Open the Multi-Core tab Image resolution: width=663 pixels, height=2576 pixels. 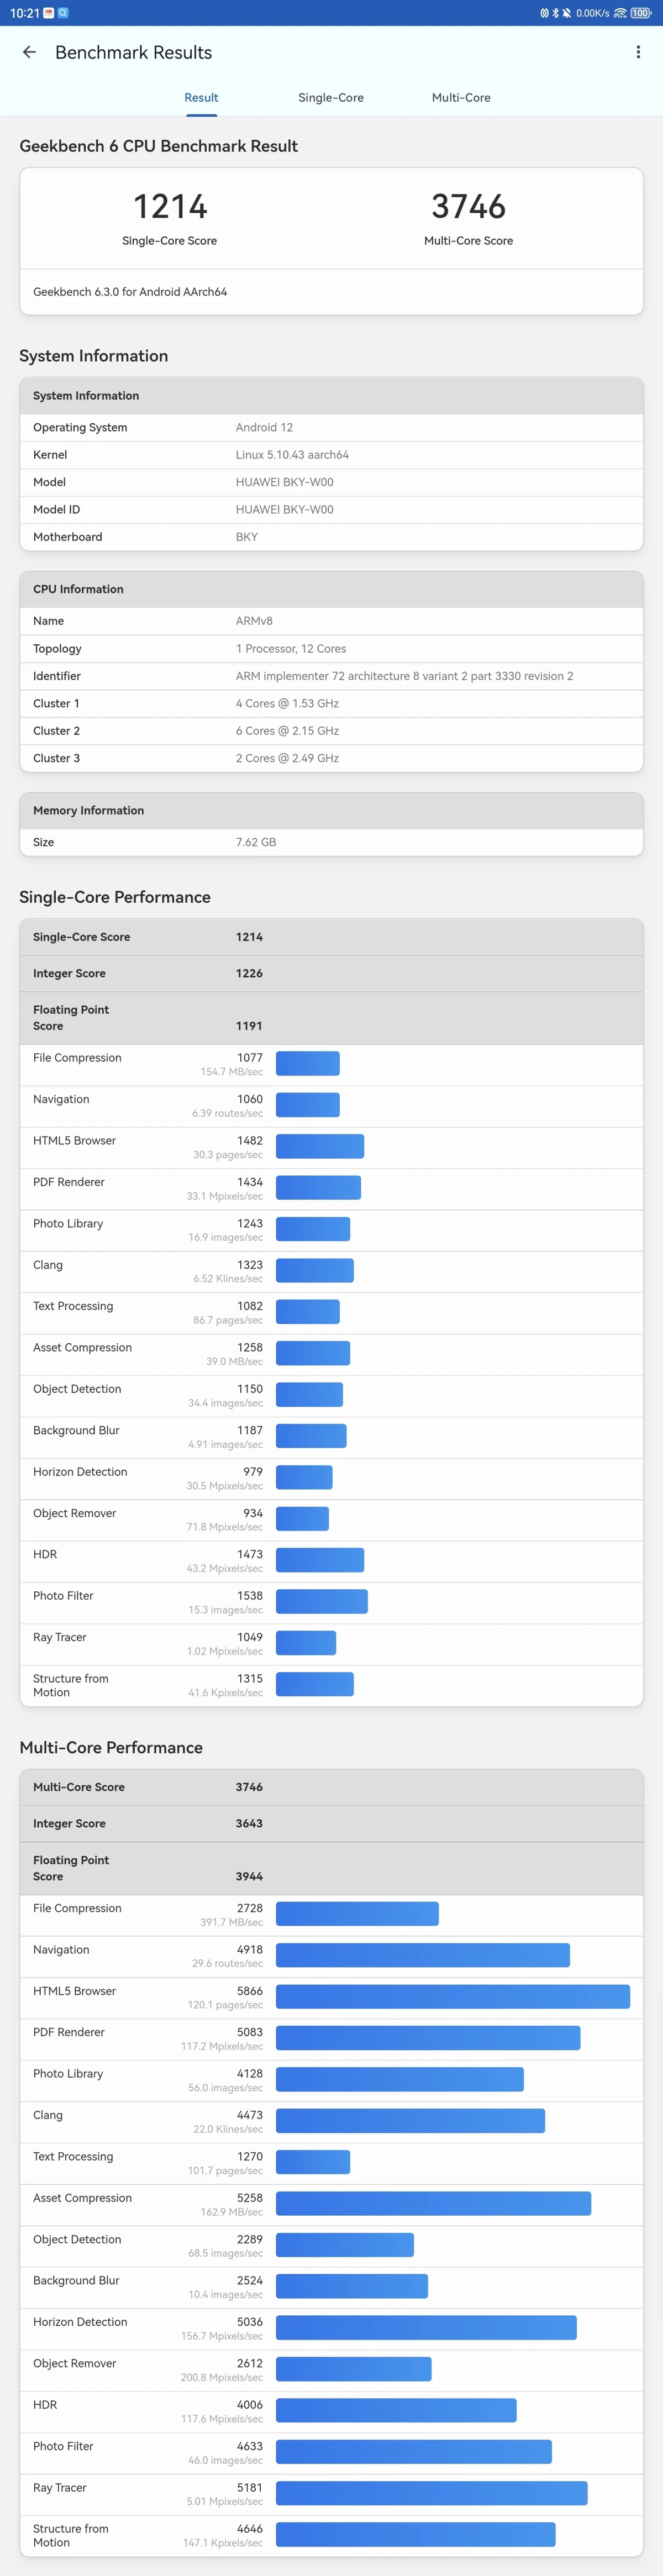click(x=461, y=98)
